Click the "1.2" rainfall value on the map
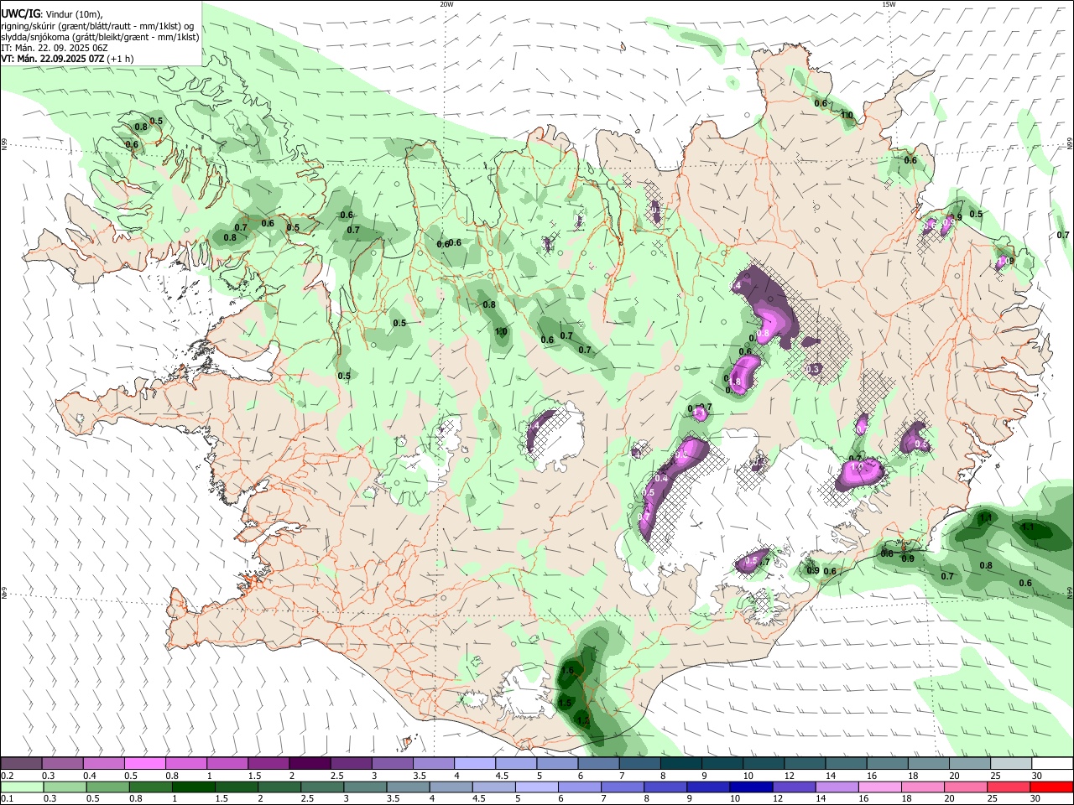 tap(584, 721)
